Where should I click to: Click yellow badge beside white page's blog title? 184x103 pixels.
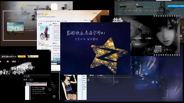(x=46, y=14)
